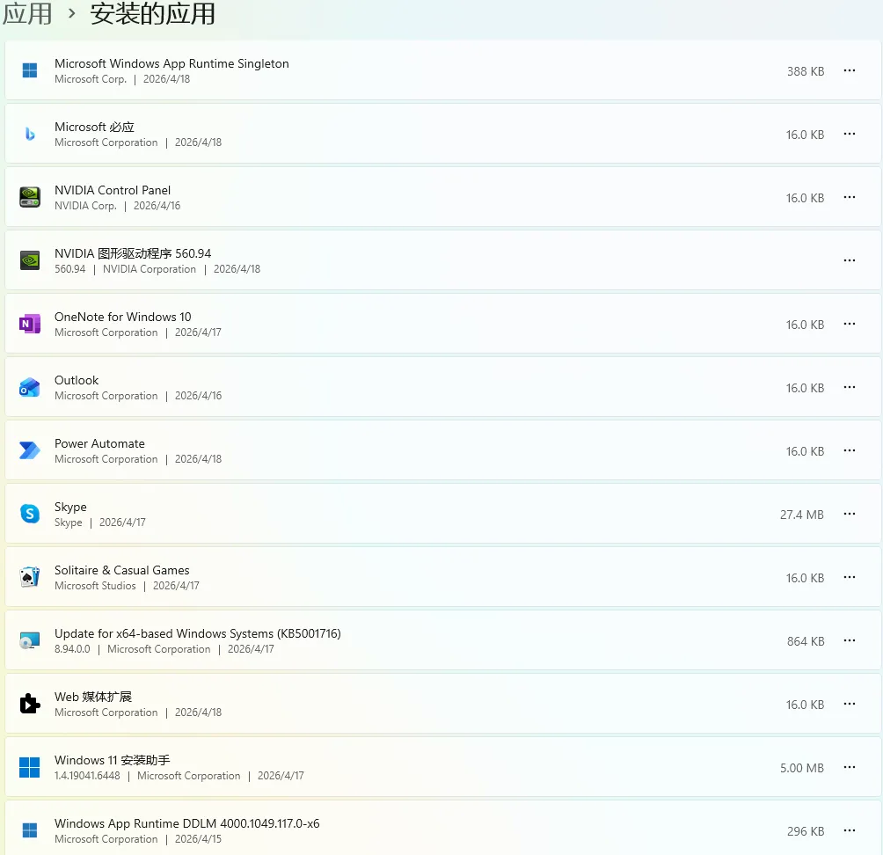Open more options for Outlook
Image resolution: width=883 pixels, height=855 pixels.
click(x=850, y=387)
